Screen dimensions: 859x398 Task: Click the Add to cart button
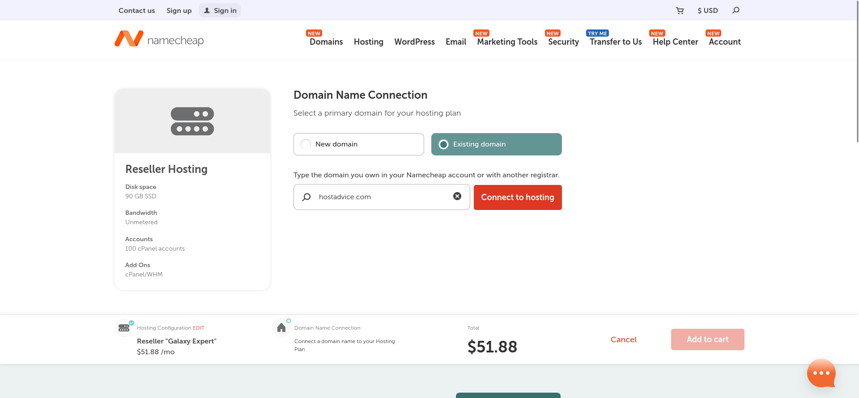coord(708,339)
